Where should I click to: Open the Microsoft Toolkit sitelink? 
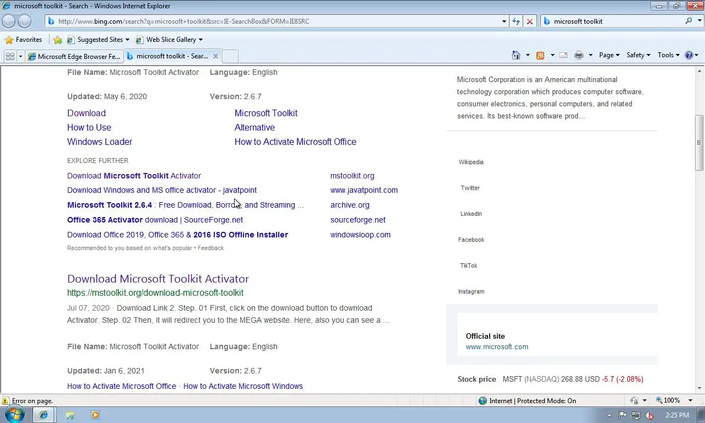(266, 113)
